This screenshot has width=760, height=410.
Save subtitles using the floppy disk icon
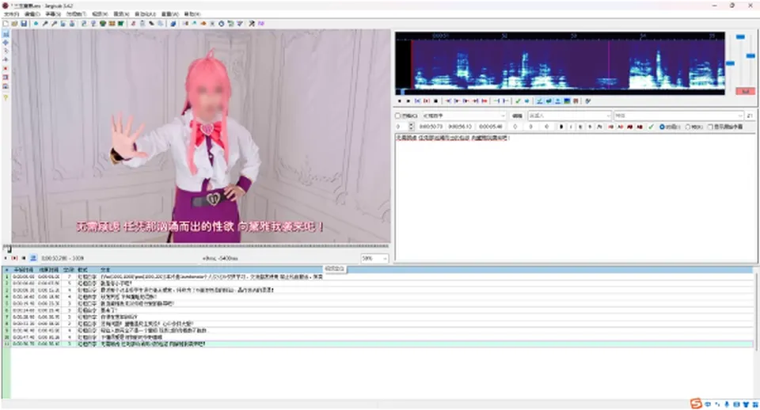[x=24, y=23]
